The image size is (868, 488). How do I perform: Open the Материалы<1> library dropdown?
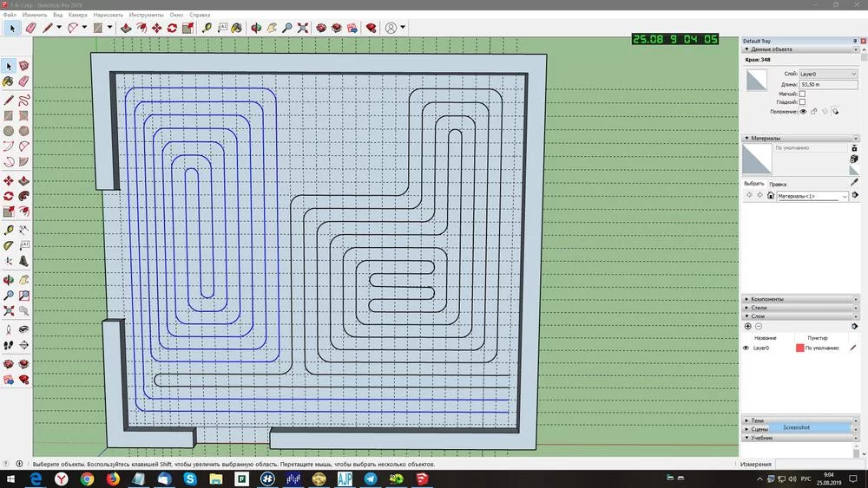pyautogui.click(x=812, y=196)
